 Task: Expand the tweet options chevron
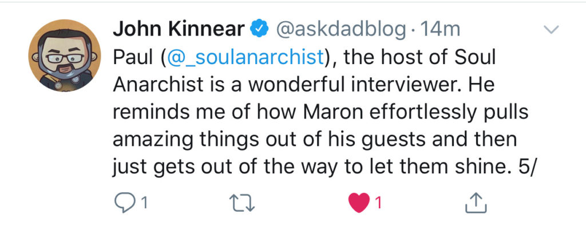[550, 30]
